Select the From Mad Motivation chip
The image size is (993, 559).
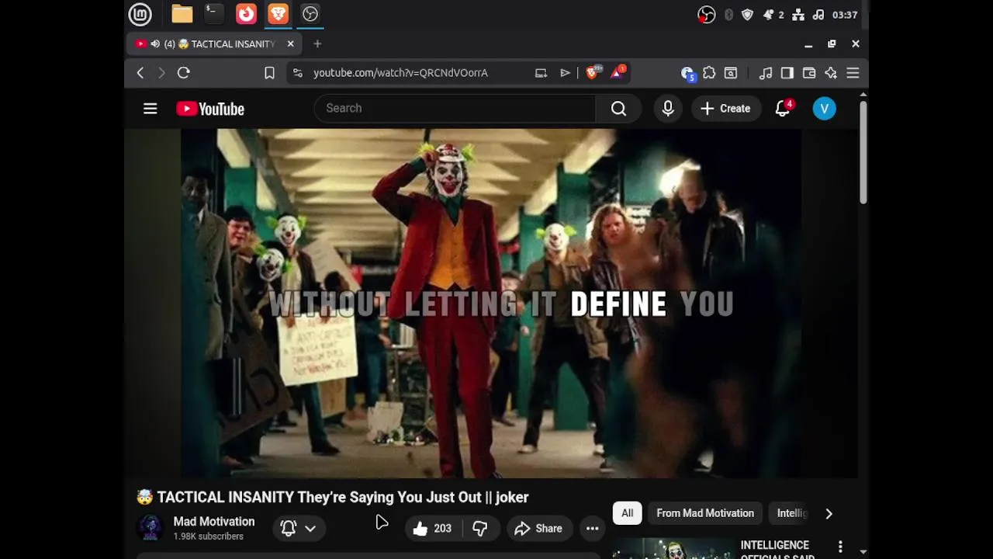[x=705, y=513]
